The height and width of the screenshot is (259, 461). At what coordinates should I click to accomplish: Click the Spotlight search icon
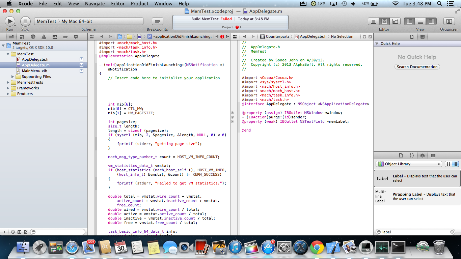tap(439, 4)
